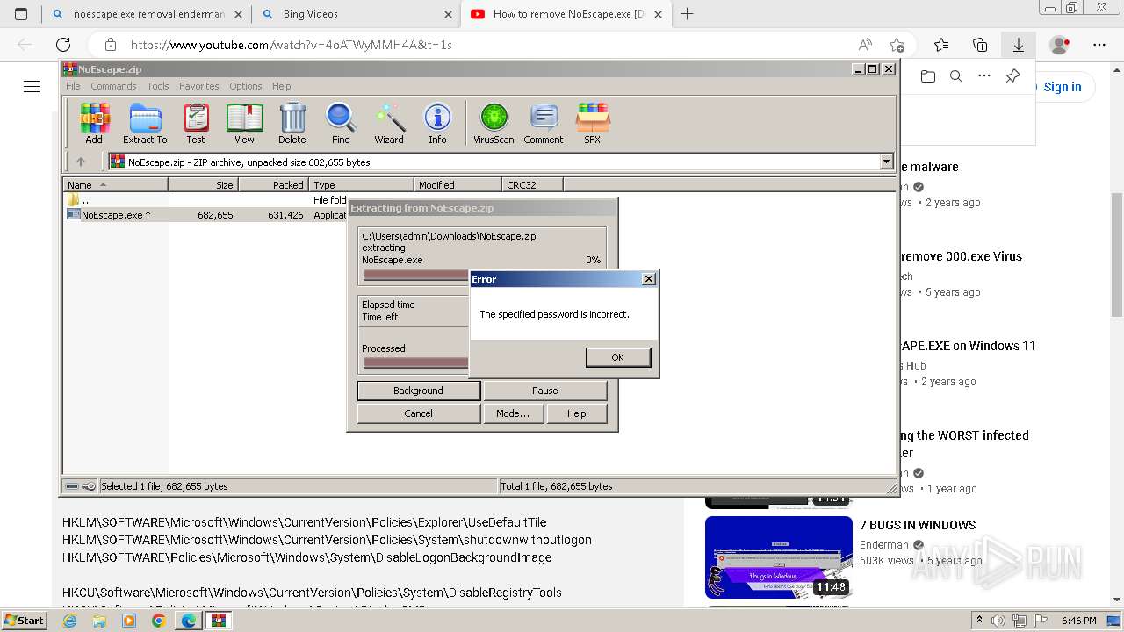Add this page to favorites

(897, 45)
